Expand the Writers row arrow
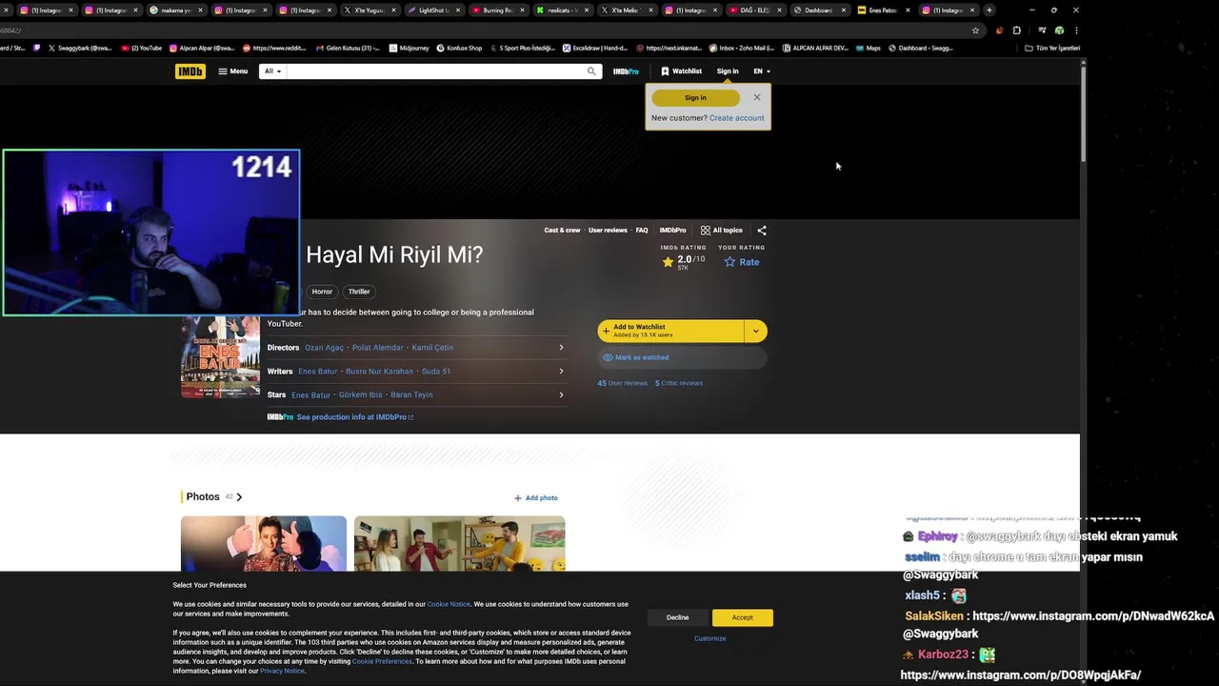 point(561,372)
